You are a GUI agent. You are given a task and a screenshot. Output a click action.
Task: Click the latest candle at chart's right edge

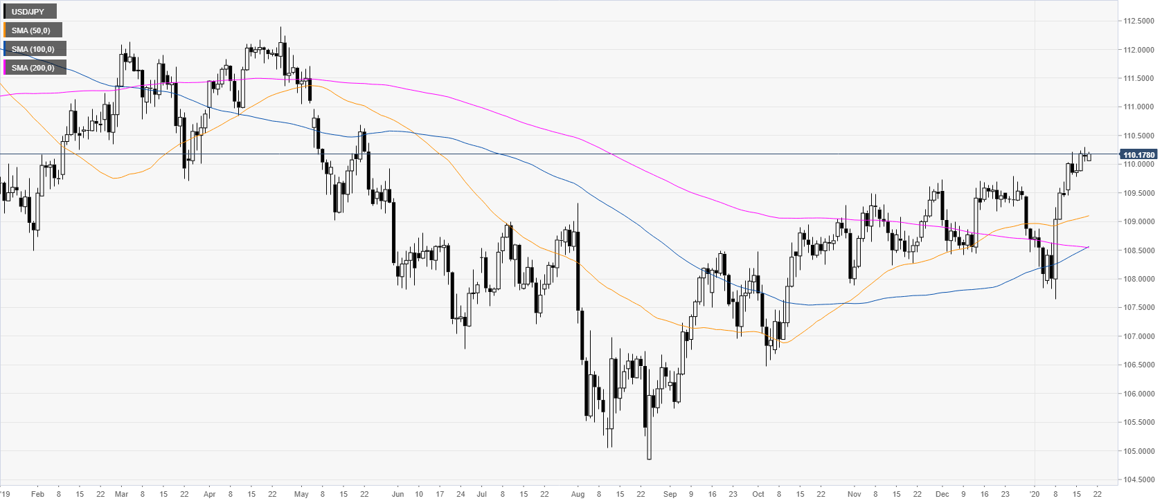tap(1089, 157)
